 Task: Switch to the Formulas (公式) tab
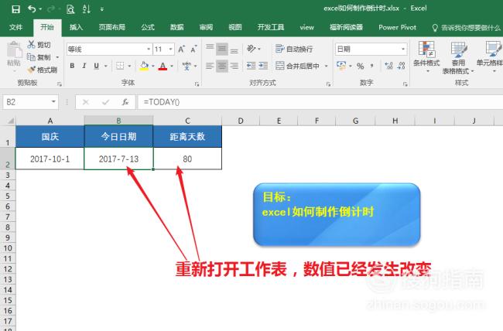(x=148, y=28)
